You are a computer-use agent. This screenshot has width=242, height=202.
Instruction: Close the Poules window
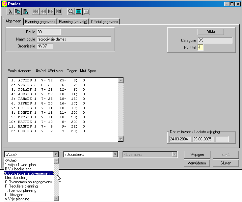click(x=238, y=4)
